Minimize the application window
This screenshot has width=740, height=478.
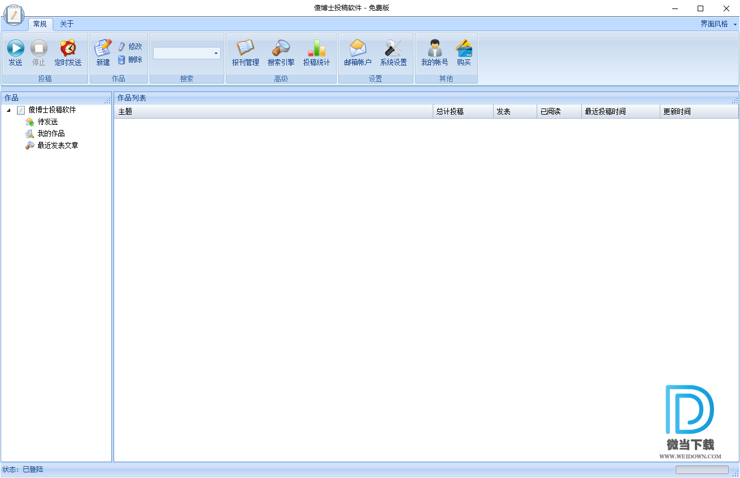[674, 8]
